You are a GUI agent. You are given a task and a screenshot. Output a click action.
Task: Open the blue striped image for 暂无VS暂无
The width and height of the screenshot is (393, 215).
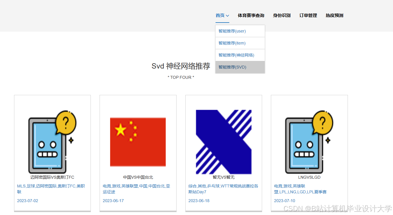[224, 142]
